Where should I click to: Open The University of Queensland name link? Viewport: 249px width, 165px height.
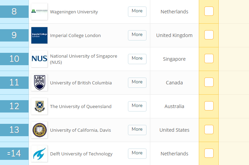click(x=81, y=107)
